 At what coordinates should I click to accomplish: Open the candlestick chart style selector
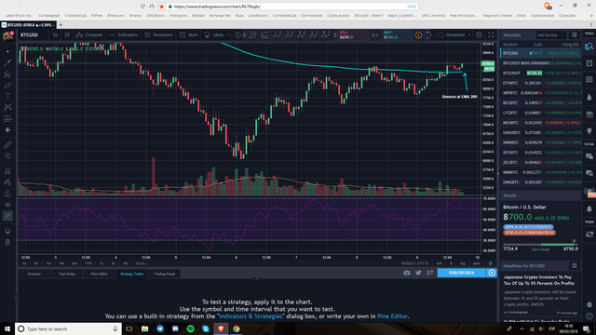[67, 35]
